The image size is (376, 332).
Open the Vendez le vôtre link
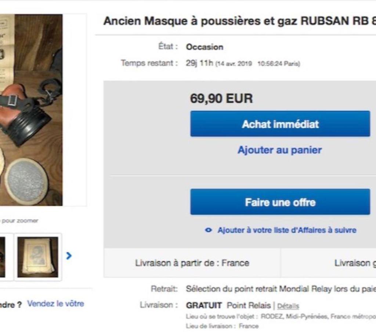(x=56, y=304)
